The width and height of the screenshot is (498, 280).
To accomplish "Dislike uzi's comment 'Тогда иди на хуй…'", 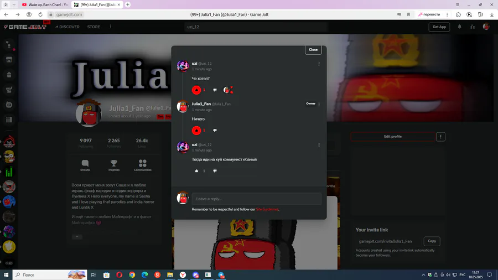I will coord(215,171).
